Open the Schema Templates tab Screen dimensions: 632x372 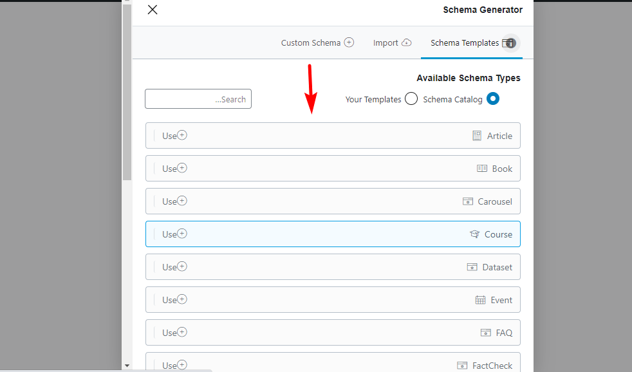point(472,43)
